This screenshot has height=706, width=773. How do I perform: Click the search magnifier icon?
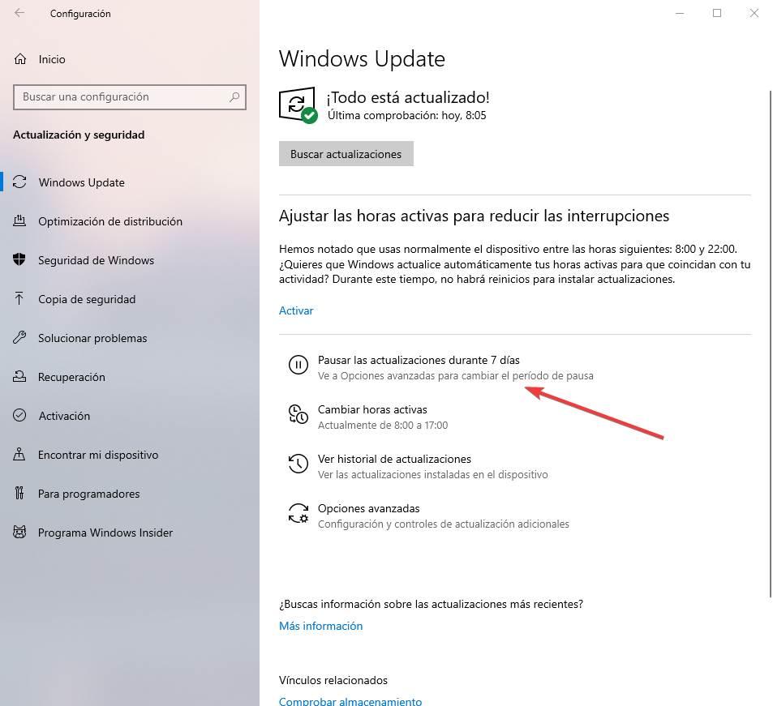click(234, 97)
